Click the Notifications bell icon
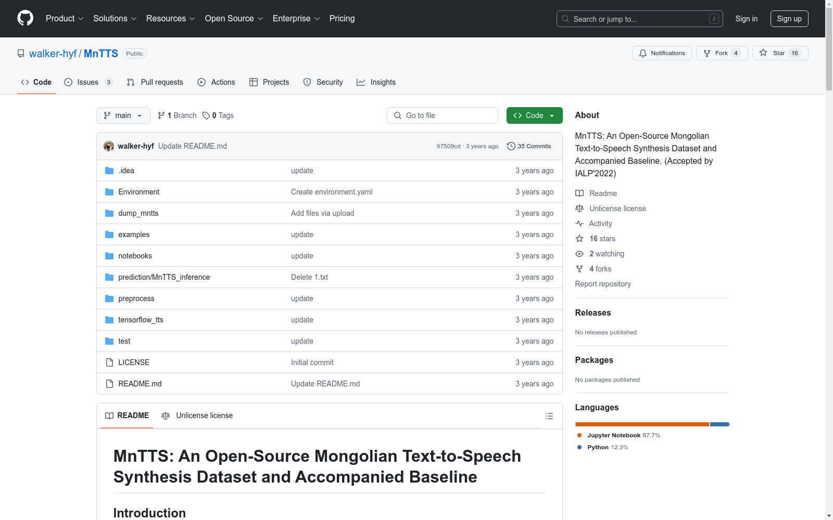 pos(643,53)
